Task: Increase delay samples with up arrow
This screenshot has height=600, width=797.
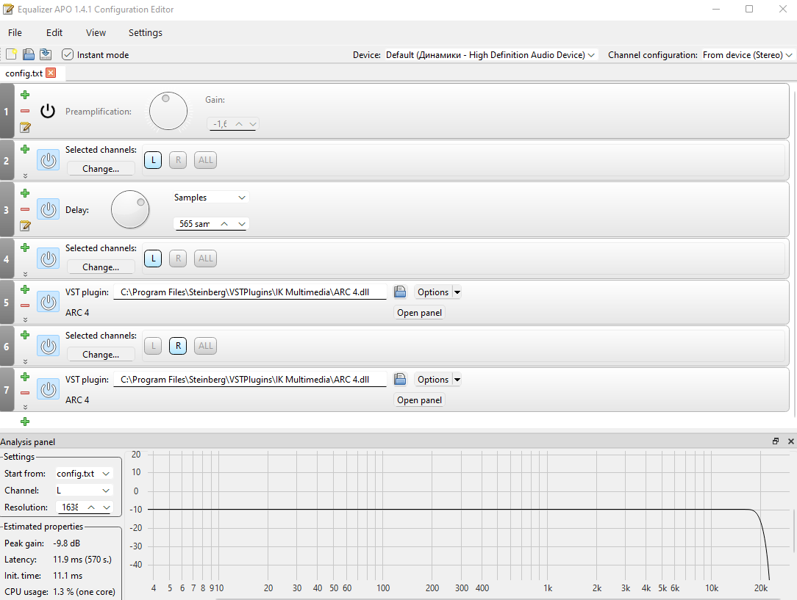Action: pyautogui.click(x=224, y=224)
